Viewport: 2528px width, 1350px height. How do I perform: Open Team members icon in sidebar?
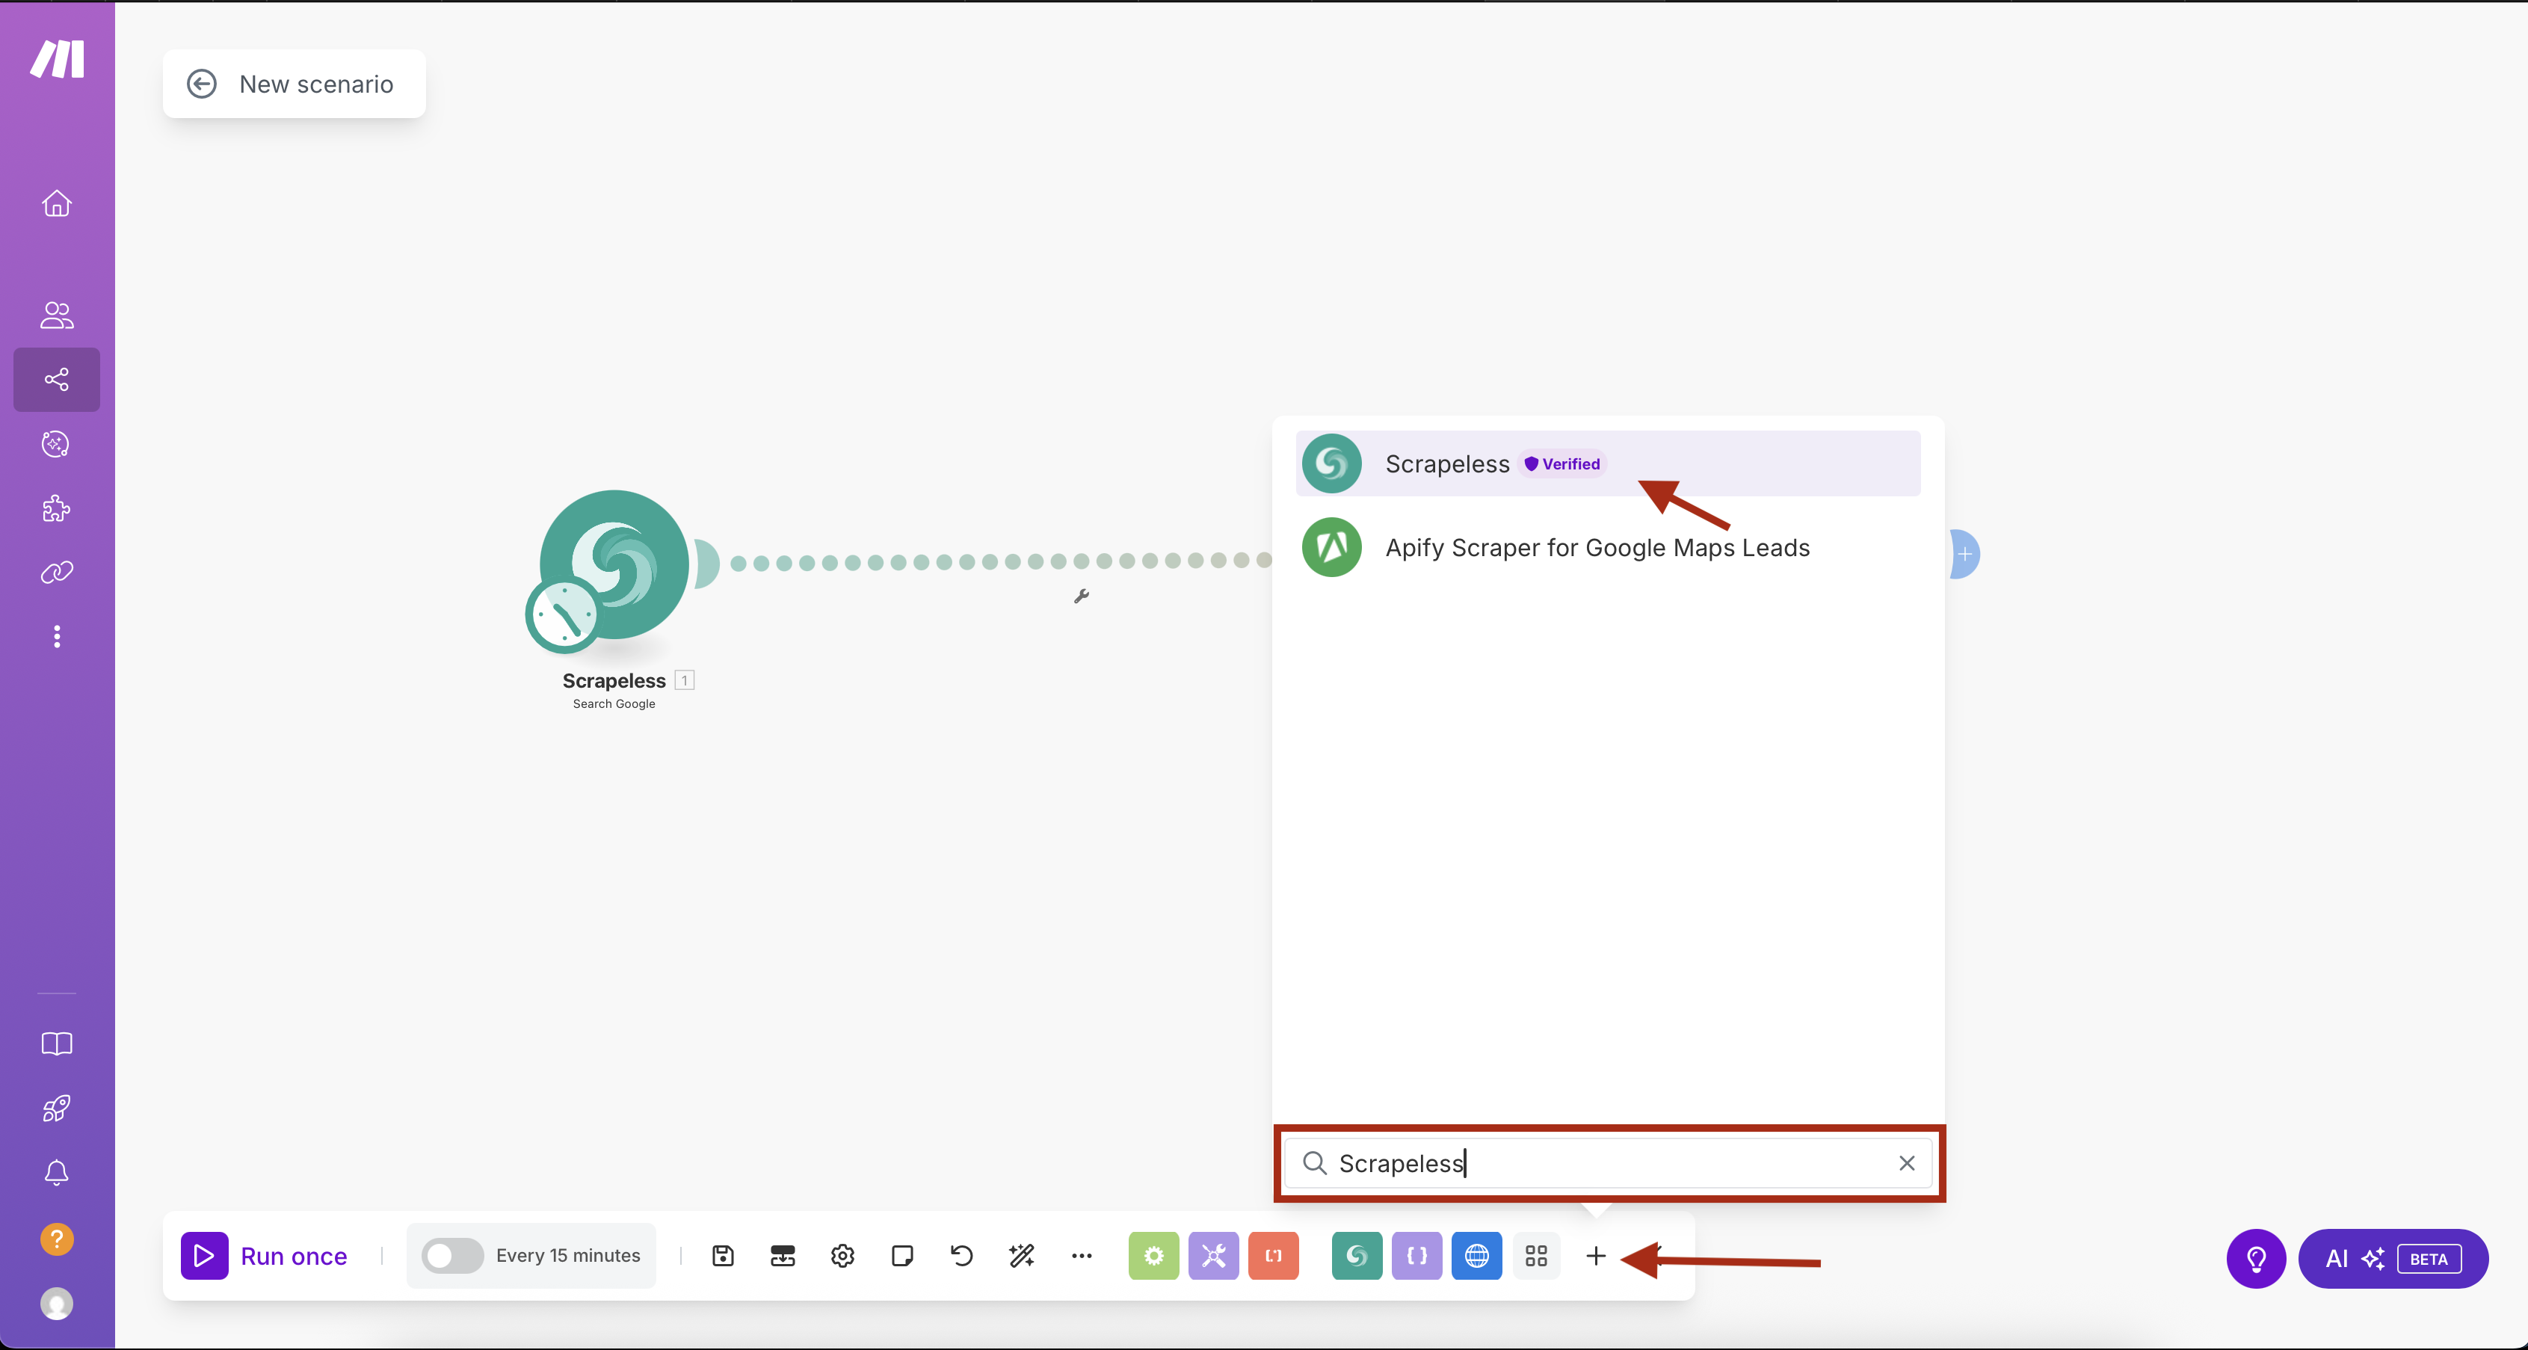[57, 315]
